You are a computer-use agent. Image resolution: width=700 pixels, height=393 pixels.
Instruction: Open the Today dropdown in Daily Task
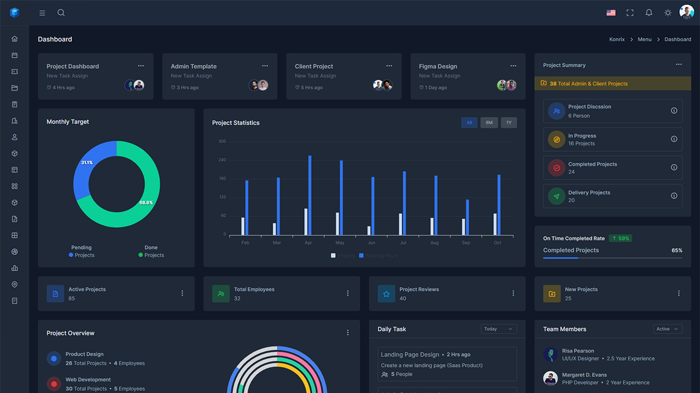click(498, 329)
